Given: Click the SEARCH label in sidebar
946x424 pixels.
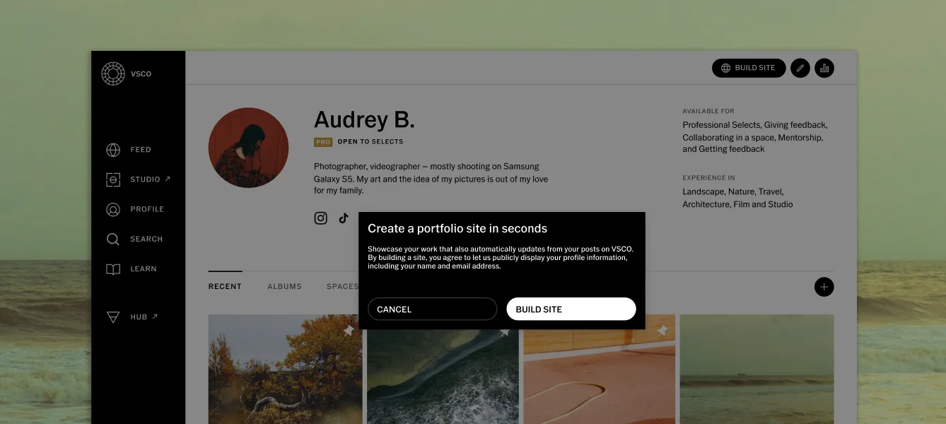Looking at the screenshot, I should click(x=146, y=239).
